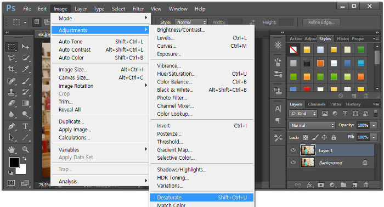Choose Brightness/Contrast adjustment
The image size is (384, 207).
202,30
